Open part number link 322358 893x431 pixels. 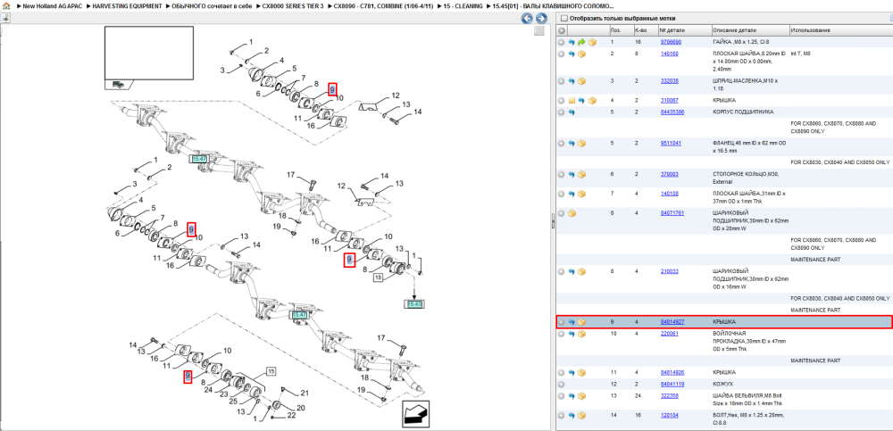(x=669, y=395)
